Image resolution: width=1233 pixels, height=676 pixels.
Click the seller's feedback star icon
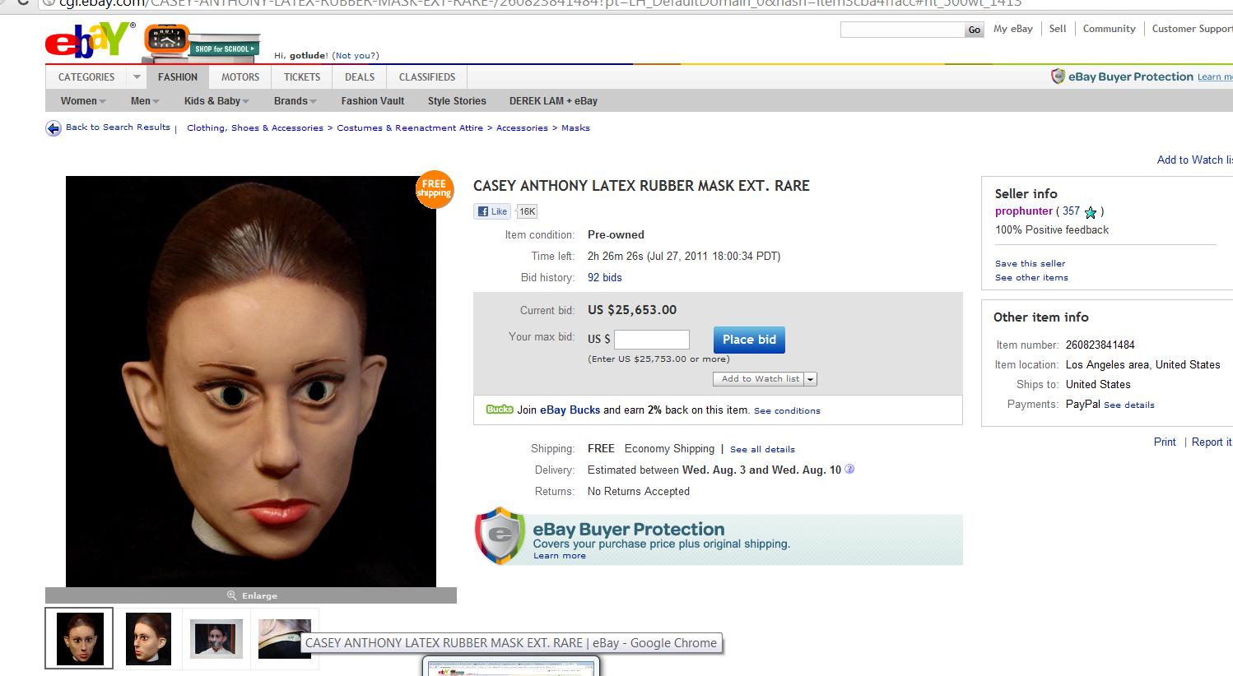click(x=1091, y=212)
